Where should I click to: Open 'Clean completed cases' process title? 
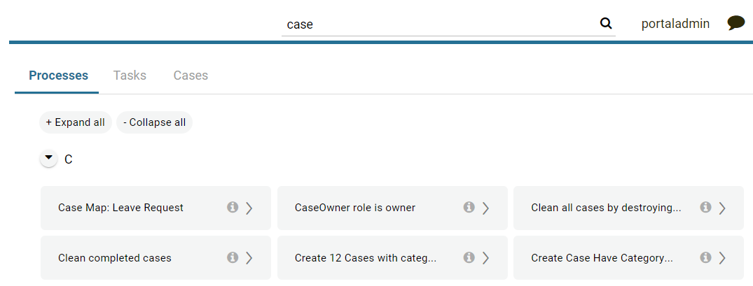coord(115,258)
